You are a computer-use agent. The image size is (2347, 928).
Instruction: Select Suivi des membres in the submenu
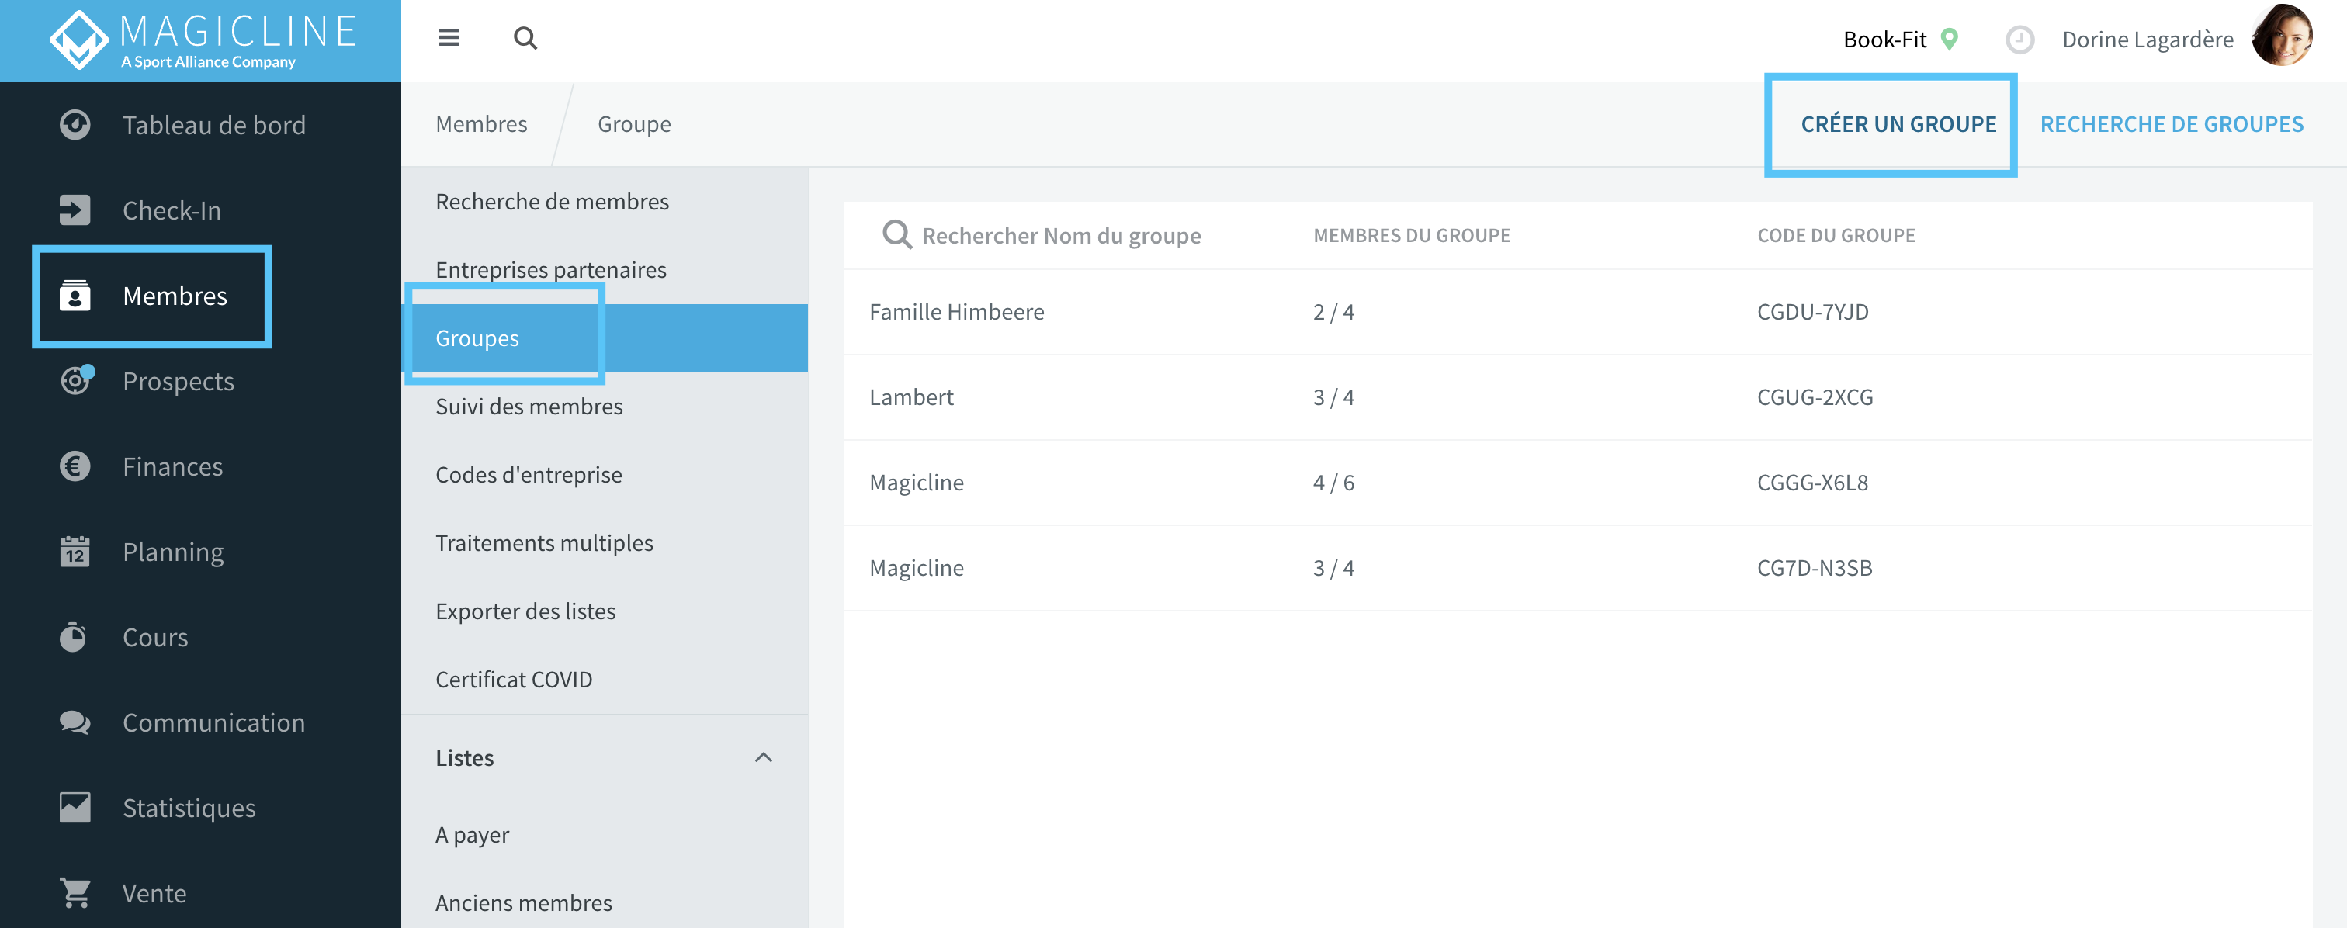(529, 406)
